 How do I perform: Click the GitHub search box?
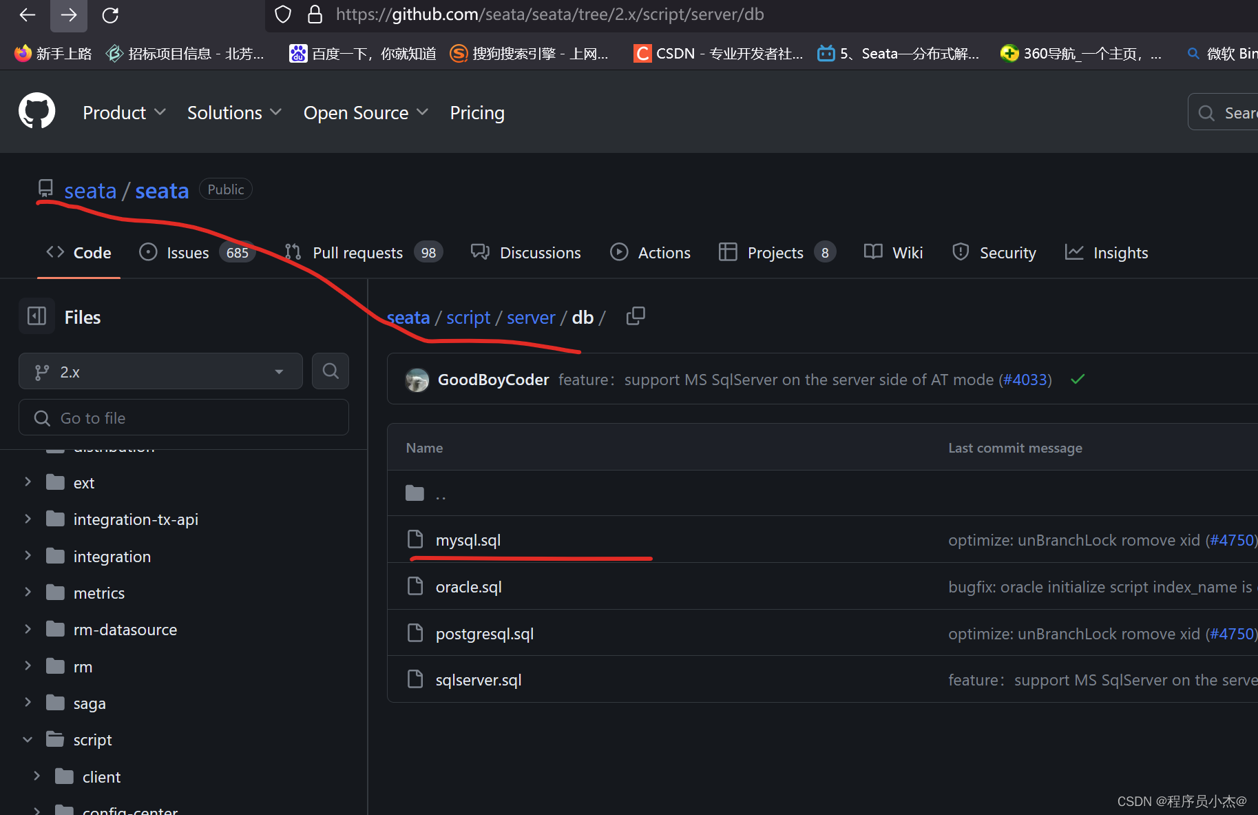(1223, 112)
